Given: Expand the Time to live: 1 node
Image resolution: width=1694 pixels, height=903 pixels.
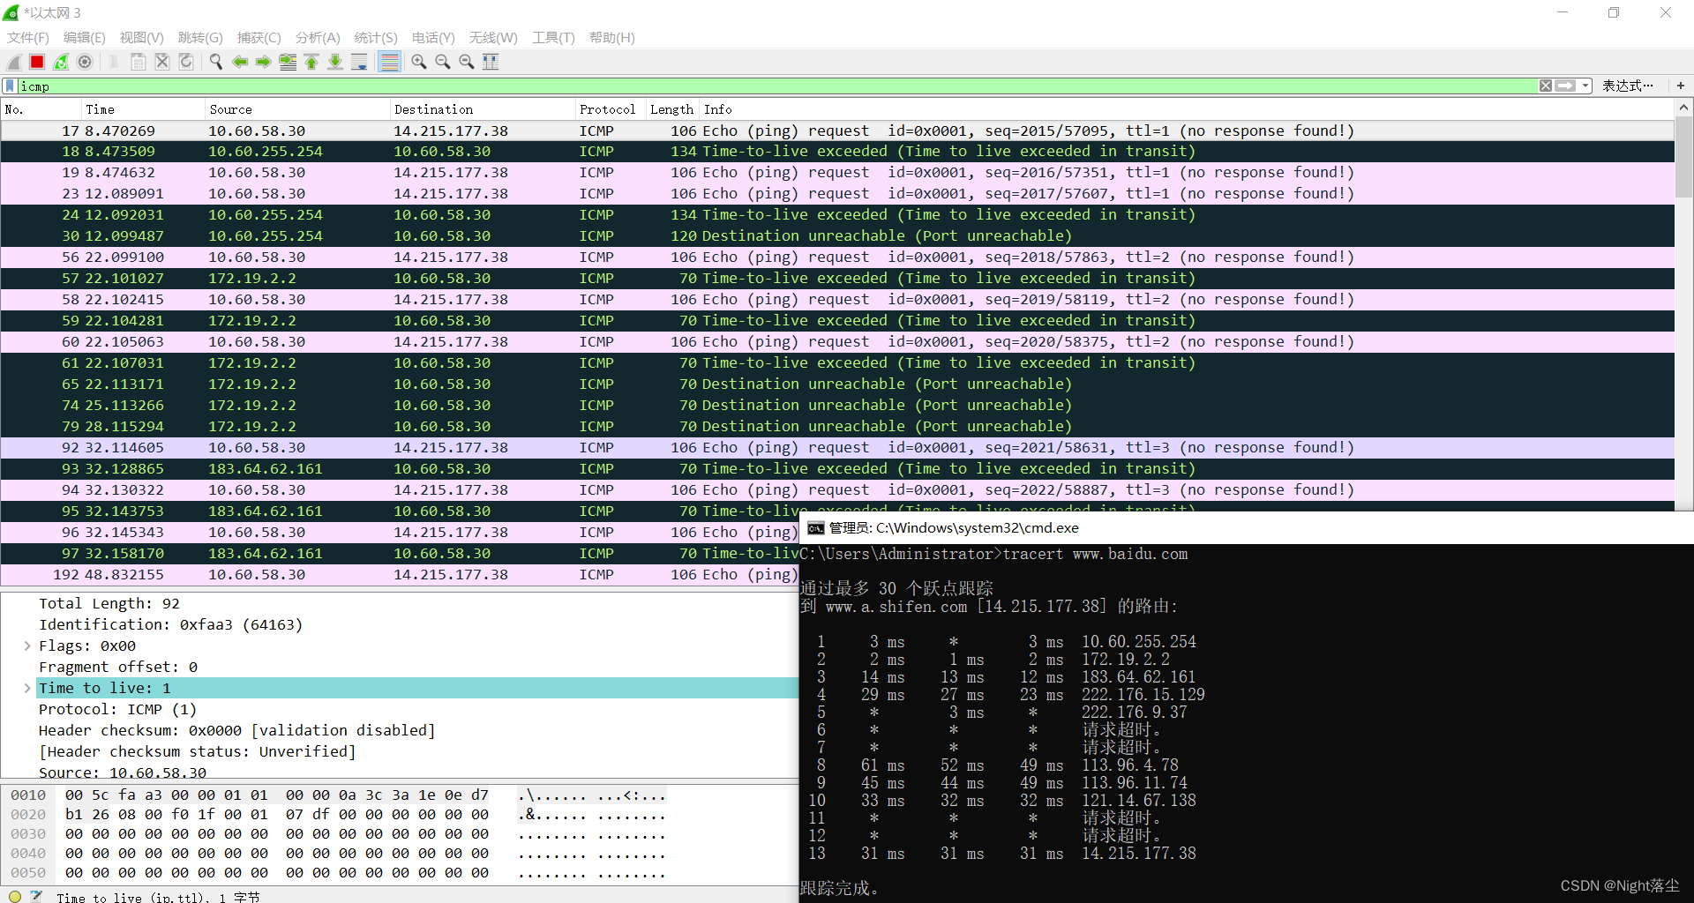Looking at the screenshot, I should tap(27, 688).
